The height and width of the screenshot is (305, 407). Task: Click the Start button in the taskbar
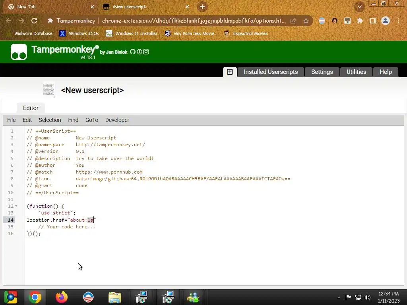10,297
